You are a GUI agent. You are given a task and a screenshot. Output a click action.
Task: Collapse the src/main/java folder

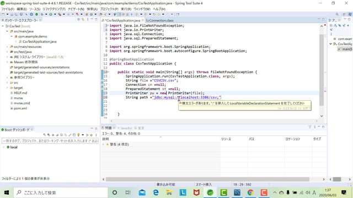pos(7,31)
